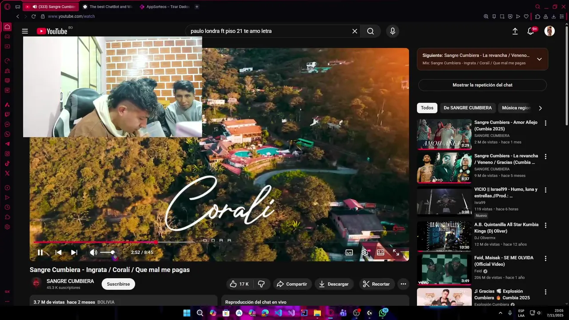Viewport: 569px width, 320px height.
Task: Open Opera sidebar settings gear
Action: [x=7, y=227]
